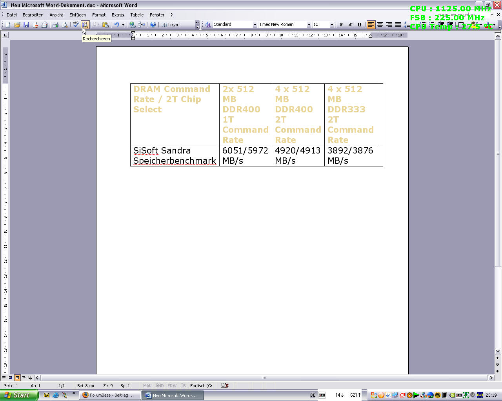
Task: Click the spelling status book icon
Action: pyautogui.click(x=225, y=386)
